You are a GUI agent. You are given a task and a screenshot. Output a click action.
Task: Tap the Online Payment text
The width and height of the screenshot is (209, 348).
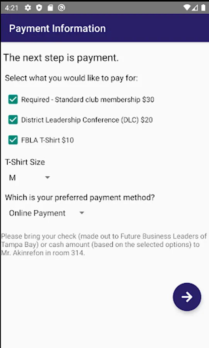tap(37, 213)
